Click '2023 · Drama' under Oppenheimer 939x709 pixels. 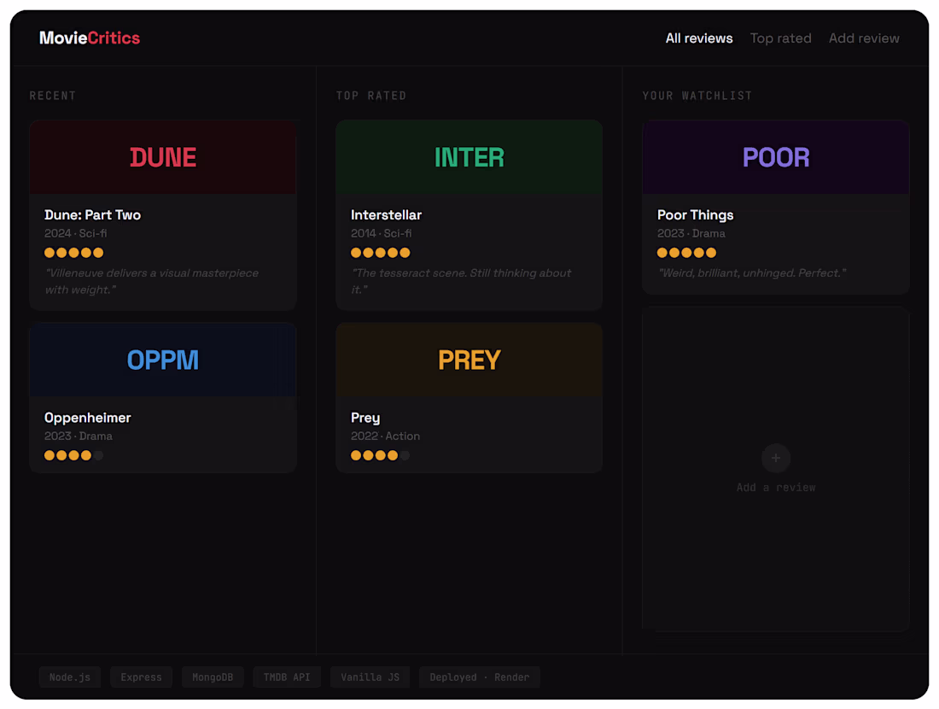tap(79, 436)
